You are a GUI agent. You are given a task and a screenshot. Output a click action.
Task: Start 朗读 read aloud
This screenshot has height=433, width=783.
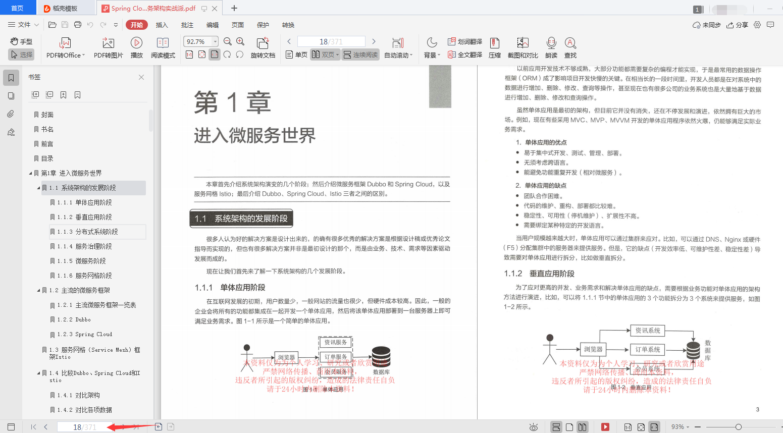coord(551,48)
